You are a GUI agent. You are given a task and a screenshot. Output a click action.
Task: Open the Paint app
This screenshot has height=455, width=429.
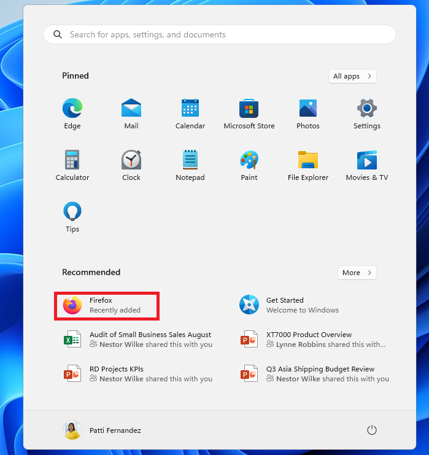249,165
